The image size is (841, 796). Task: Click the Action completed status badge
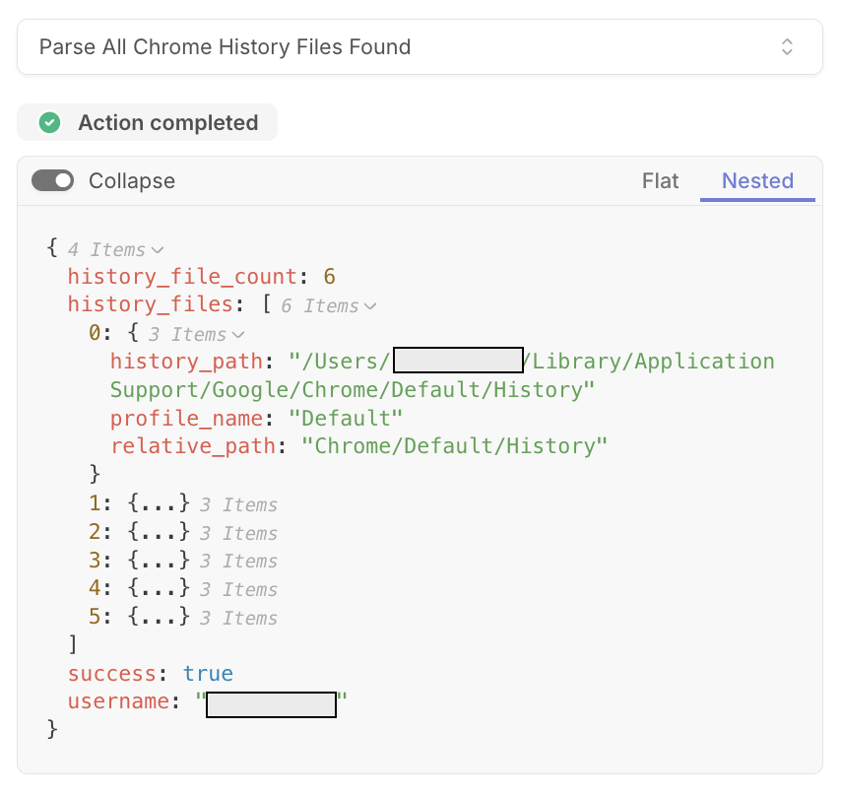[x=147, y=122]
